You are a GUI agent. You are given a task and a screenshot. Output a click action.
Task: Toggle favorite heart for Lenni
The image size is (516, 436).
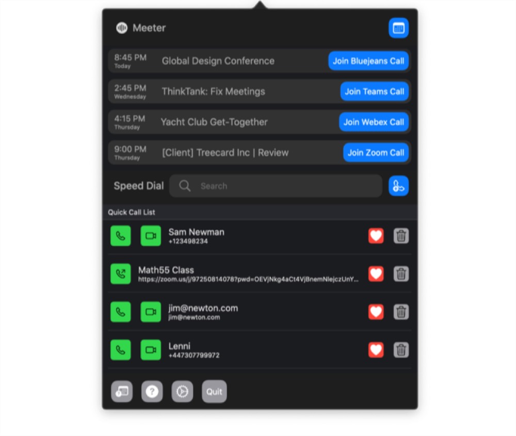tap(376, 350)
